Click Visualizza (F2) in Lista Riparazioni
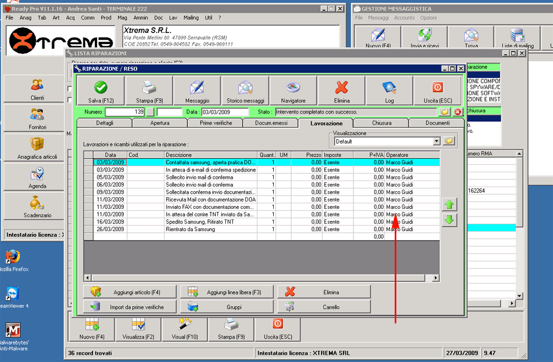Screen dimensions: 553x362 138,329
